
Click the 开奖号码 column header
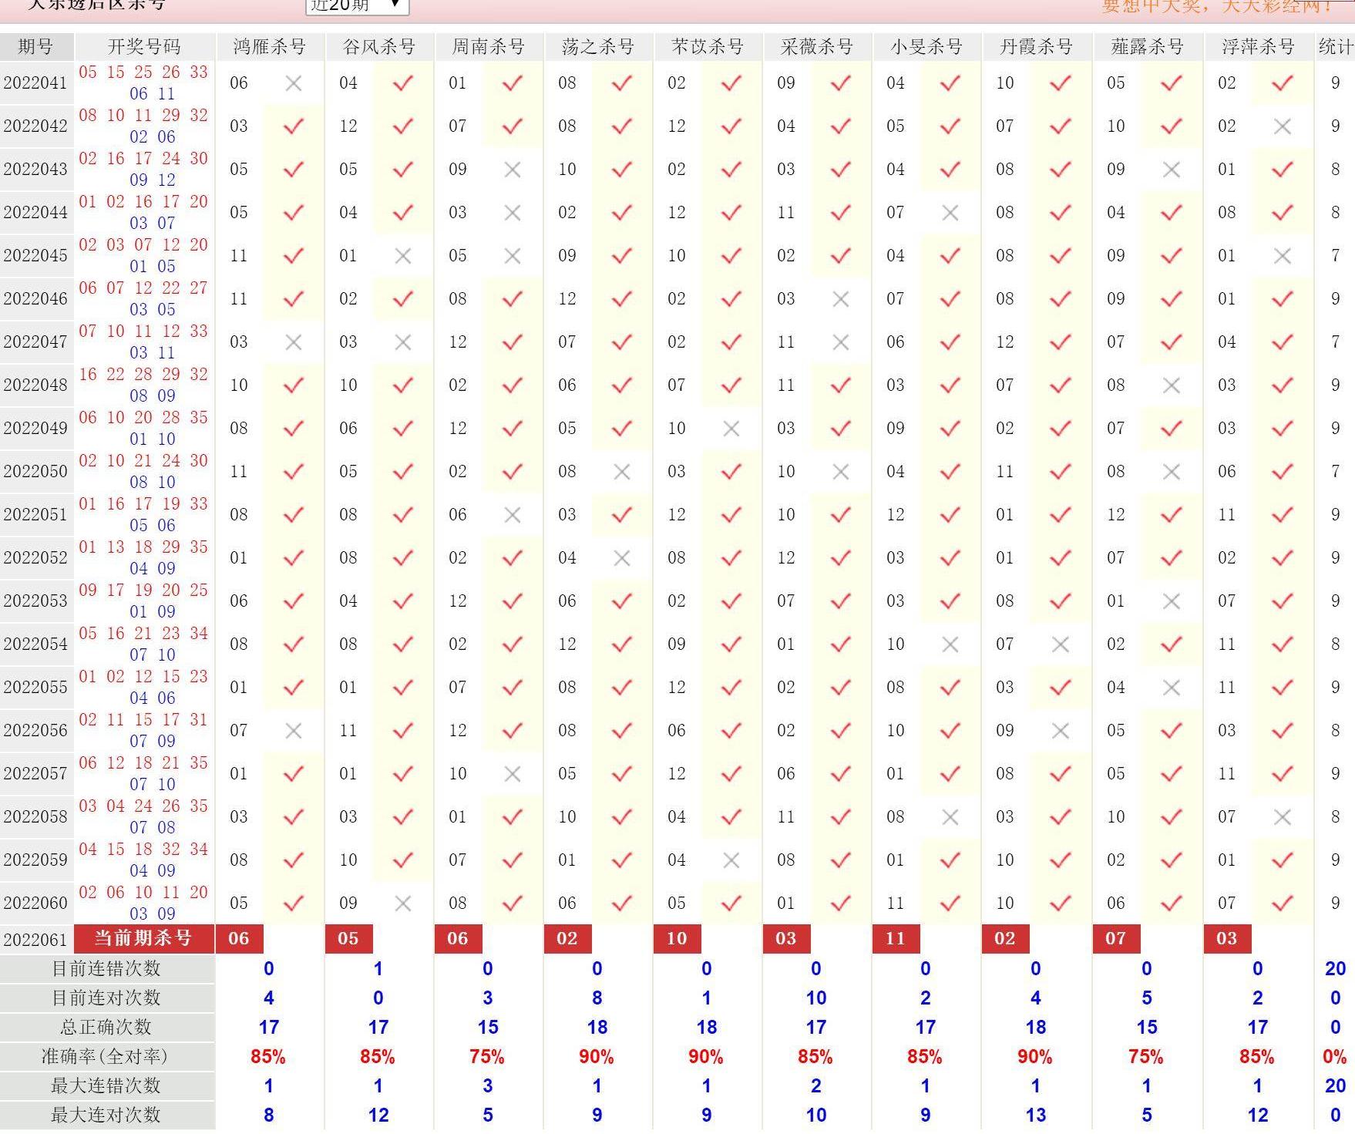(144, 47)
